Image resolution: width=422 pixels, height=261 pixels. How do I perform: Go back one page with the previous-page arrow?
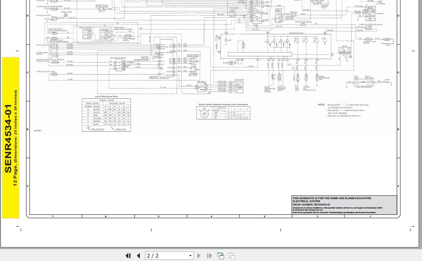pos(139,255)
